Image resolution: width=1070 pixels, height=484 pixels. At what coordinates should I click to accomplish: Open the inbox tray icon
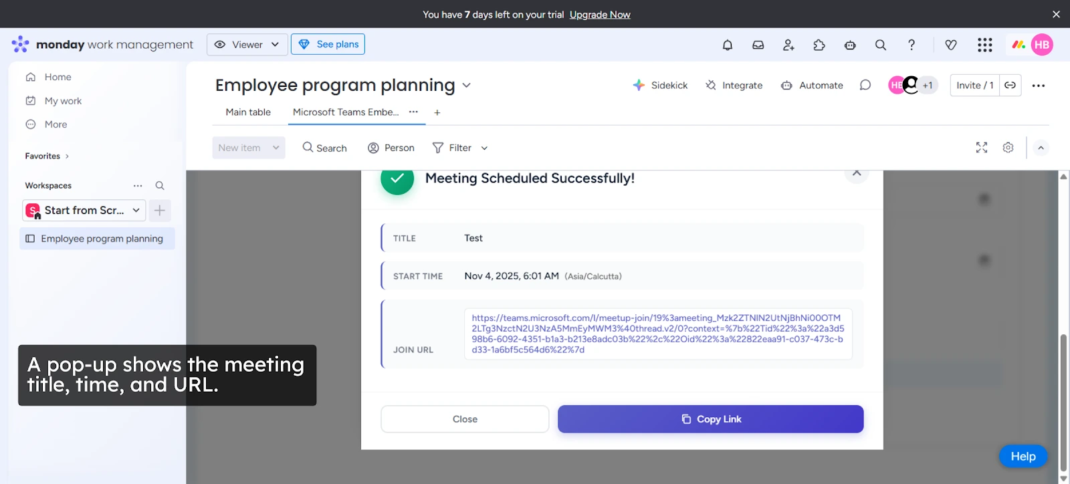pyautogui.click(x=758, y=45)
